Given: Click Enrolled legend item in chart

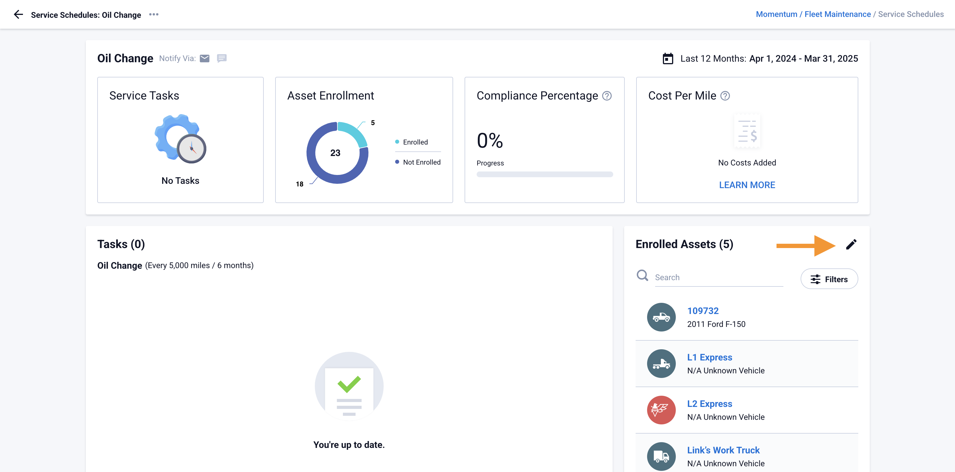Looking at the screenshot, I should (x=415, y=142).
